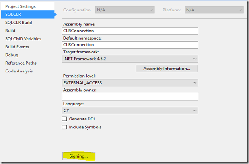
Task: Expand the Language dropdown
Action: pos(130,111)
